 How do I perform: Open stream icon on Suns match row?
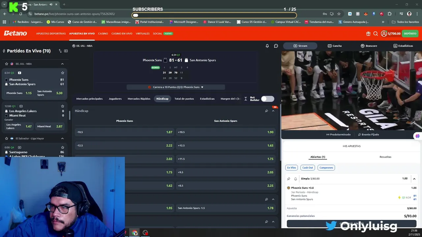(19, 73)
